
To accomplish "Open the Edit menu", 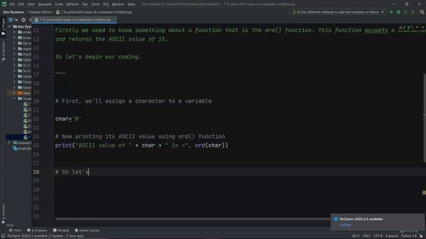I will point(21,4).
